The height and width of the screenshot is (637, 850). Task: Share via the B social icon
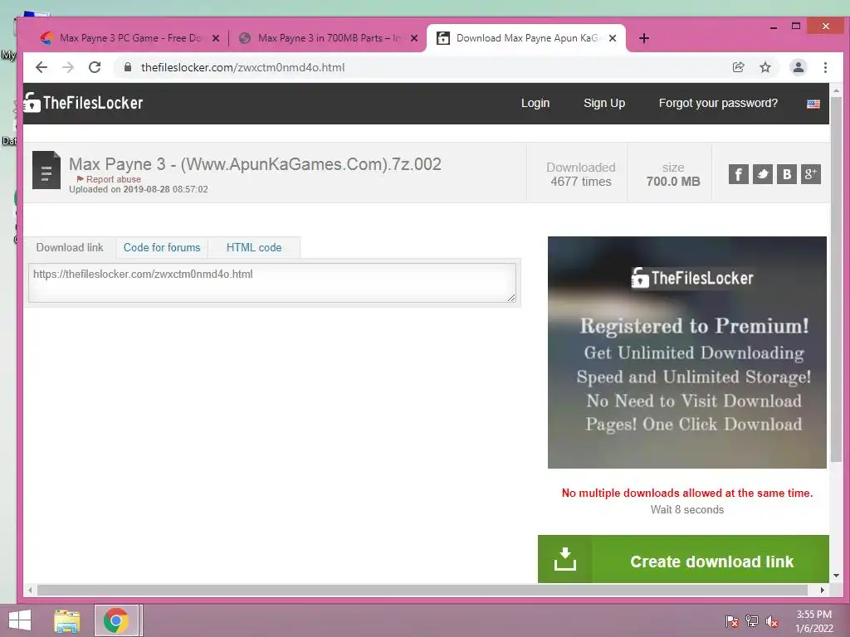pos(787,174)
